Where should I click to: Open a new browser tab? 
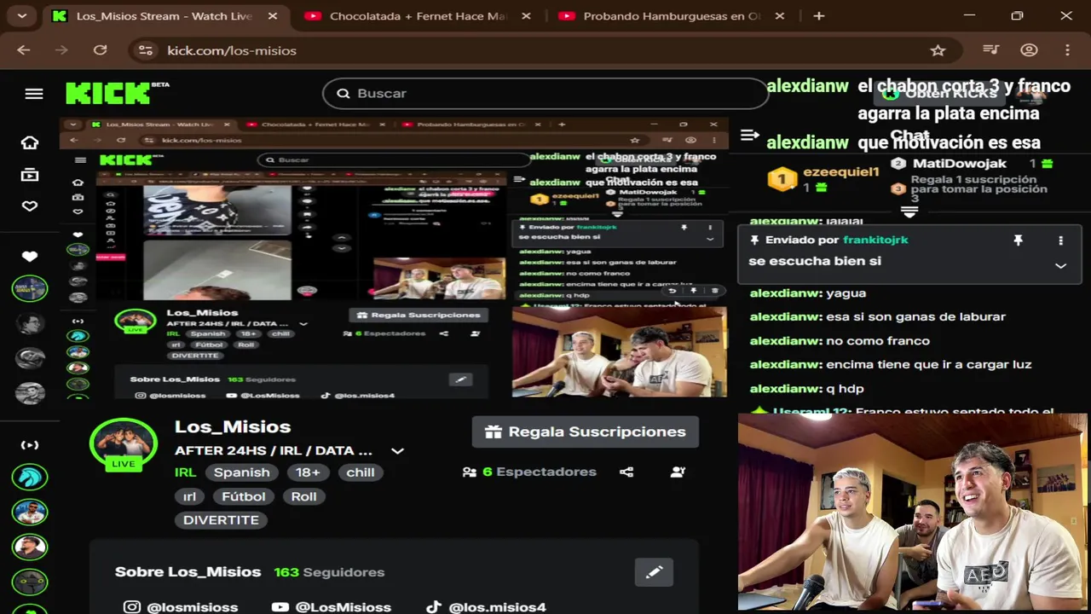point(819,15)
